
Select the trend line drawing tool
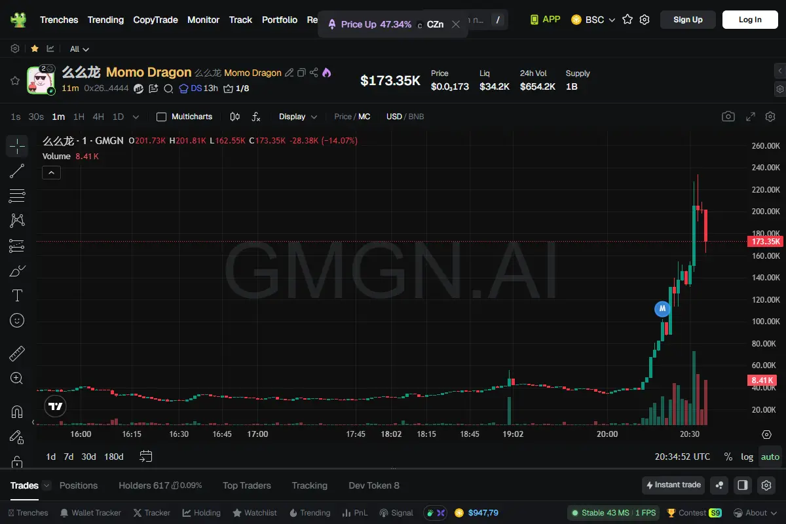[x=17, y=171]
